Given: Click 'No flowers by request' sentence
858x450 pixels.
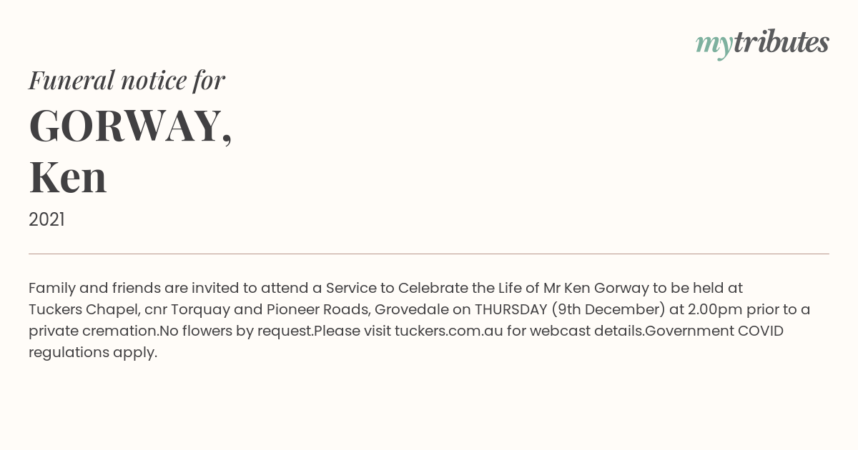Looking at the screenshot, I should point(237,331).
